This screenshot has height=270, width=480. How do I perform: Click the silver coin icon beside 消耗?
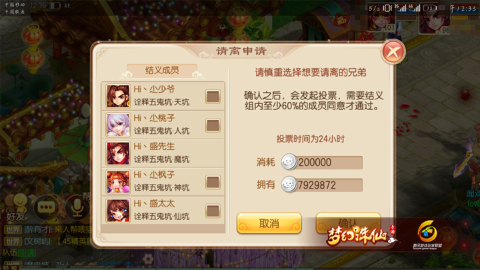pos(289,162)
